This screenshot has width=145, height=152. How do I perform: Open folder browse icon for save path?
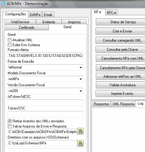click(x=80, y=131)
